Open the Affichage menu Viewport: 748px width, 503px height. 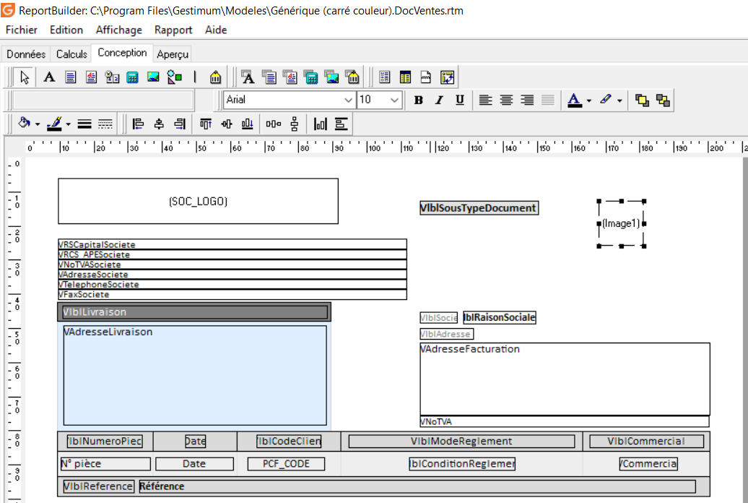coord(119,30)
